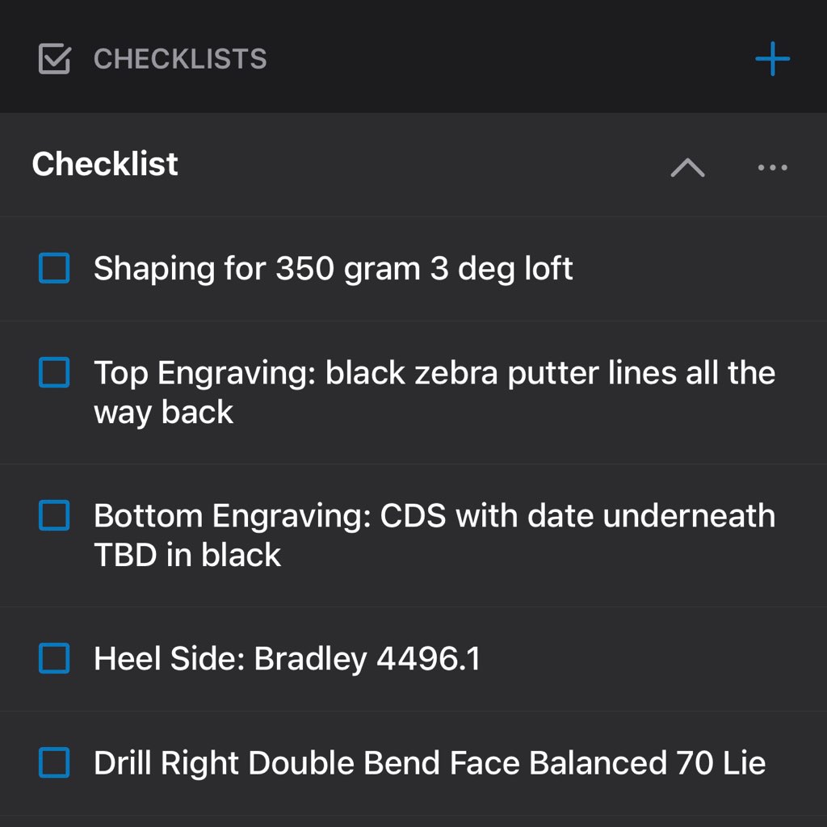
Task: Click the Checklists checkmark icon in header
Action: pyautogui.click(x=54, y=58)
